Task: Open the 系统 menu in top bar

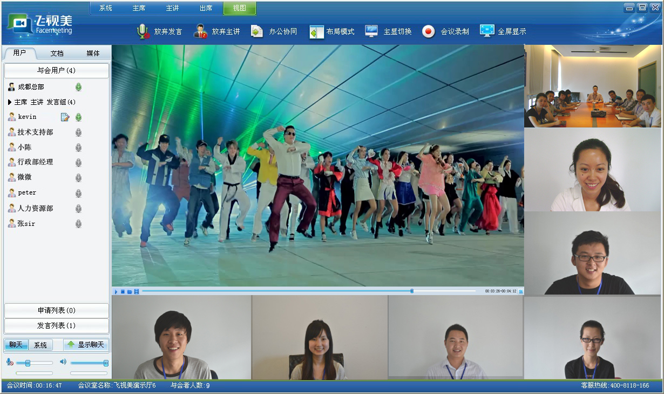Action: [106, 8]
